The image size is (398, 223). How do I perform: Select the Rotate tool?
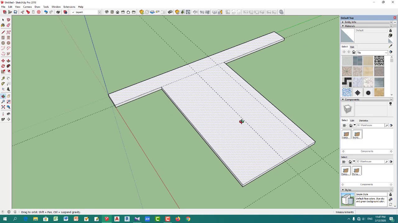pyautogui.click(x=3, y=66)
